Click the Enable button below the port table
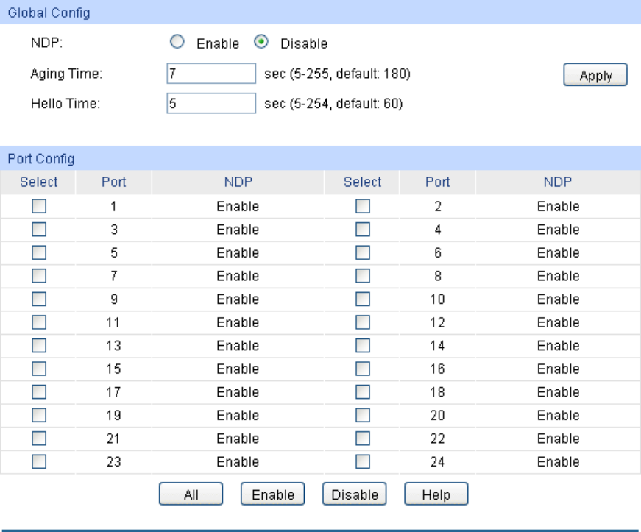Image resolution: width=641 pixels, height=532 pixels. coord(273,495)
